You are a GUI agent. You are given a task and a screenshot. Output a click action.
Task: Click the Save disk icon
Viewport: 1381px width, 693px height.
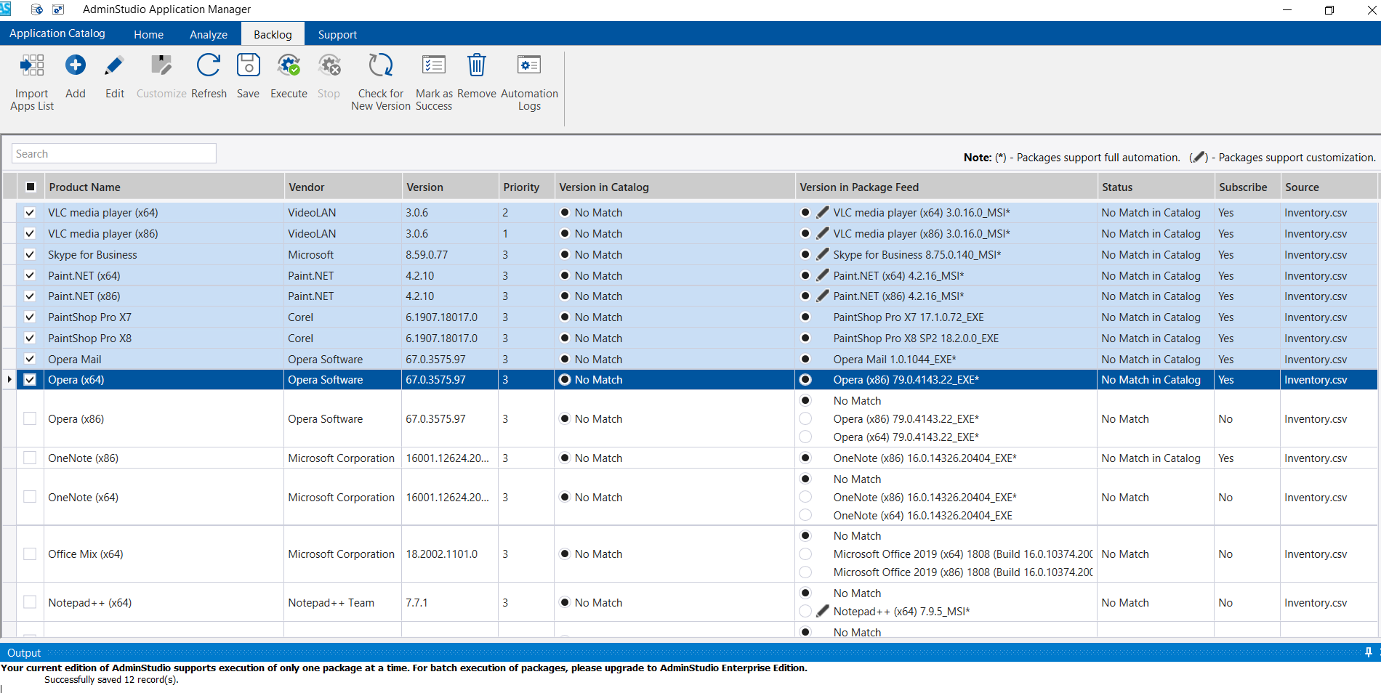pos(249,65)
